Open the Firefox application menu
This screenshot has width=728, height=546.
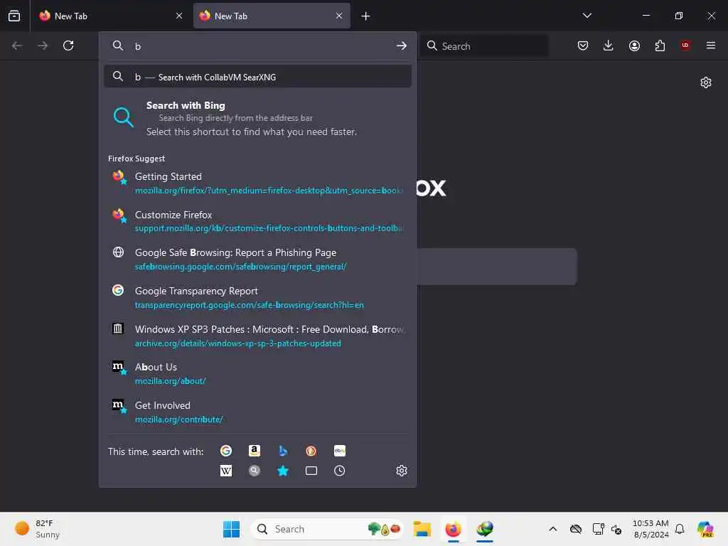click(x=711, y=45)
